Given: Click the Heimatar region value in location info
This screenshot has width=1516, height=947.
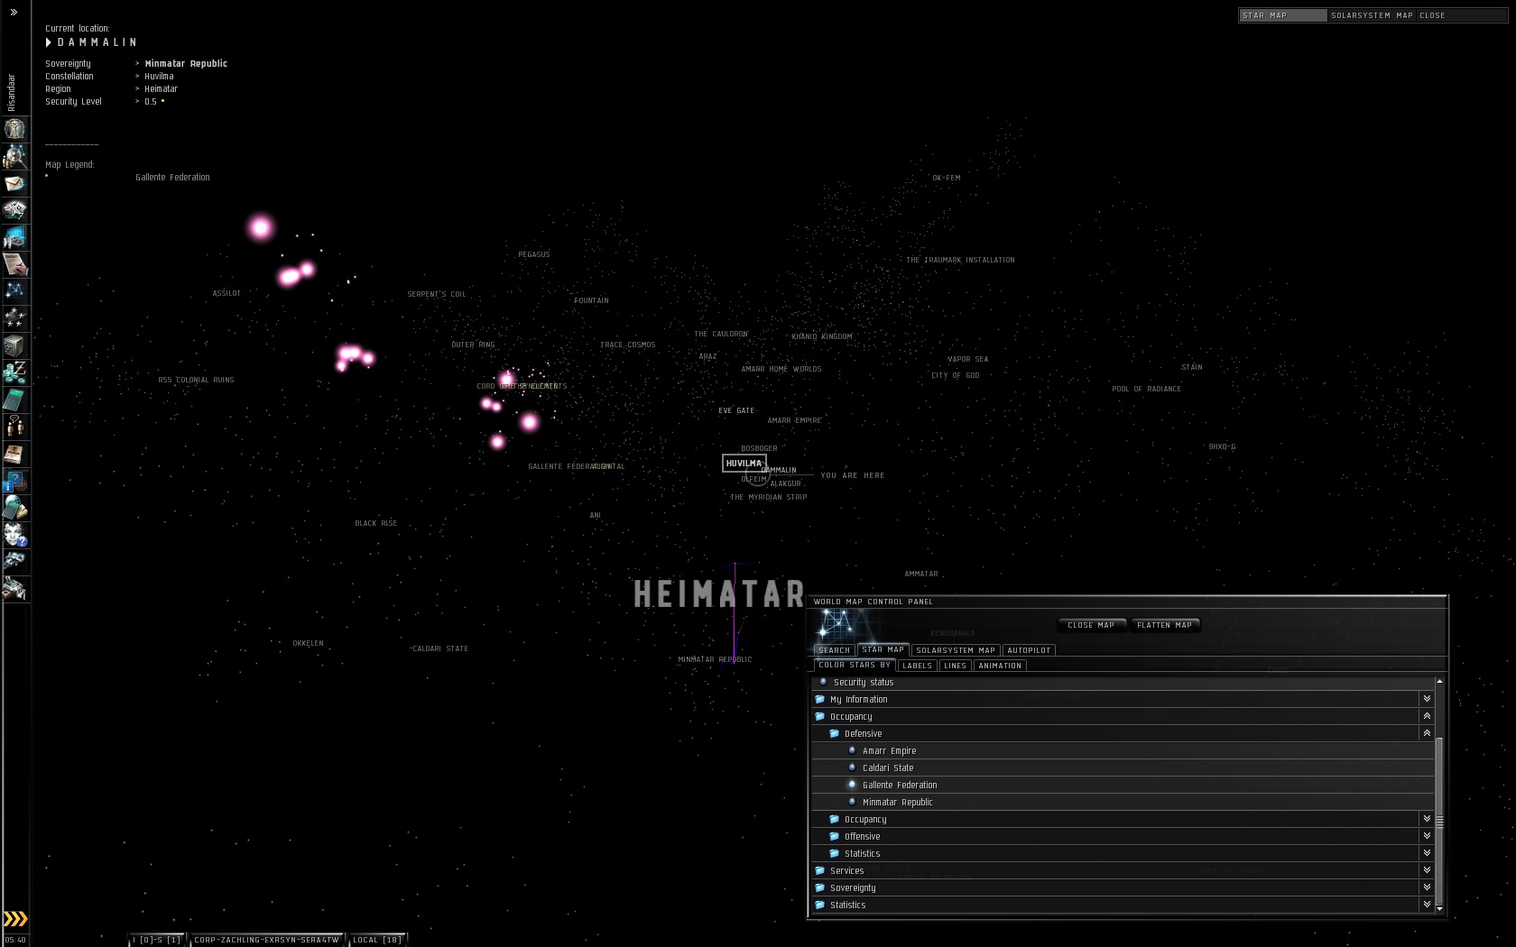Looking at the screenshot, I should 162,89.
